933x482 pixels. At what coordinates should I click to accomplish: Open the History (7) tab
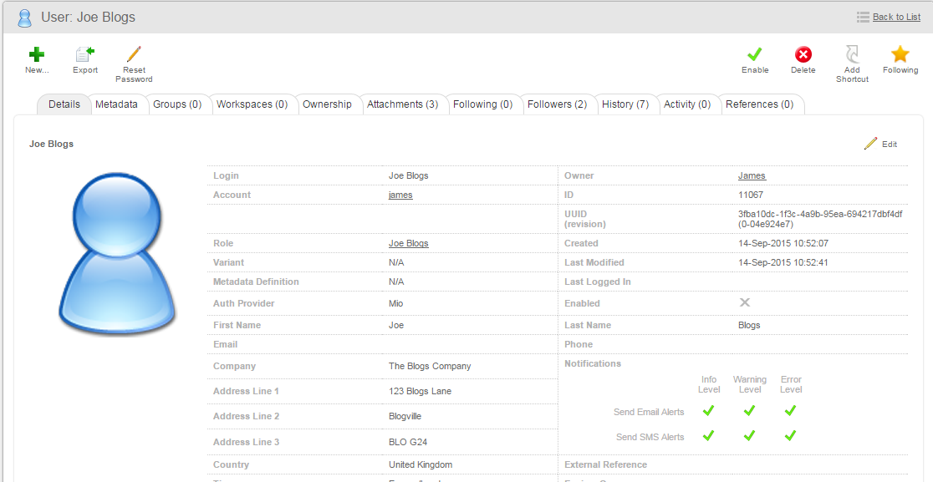click(625, 104)
